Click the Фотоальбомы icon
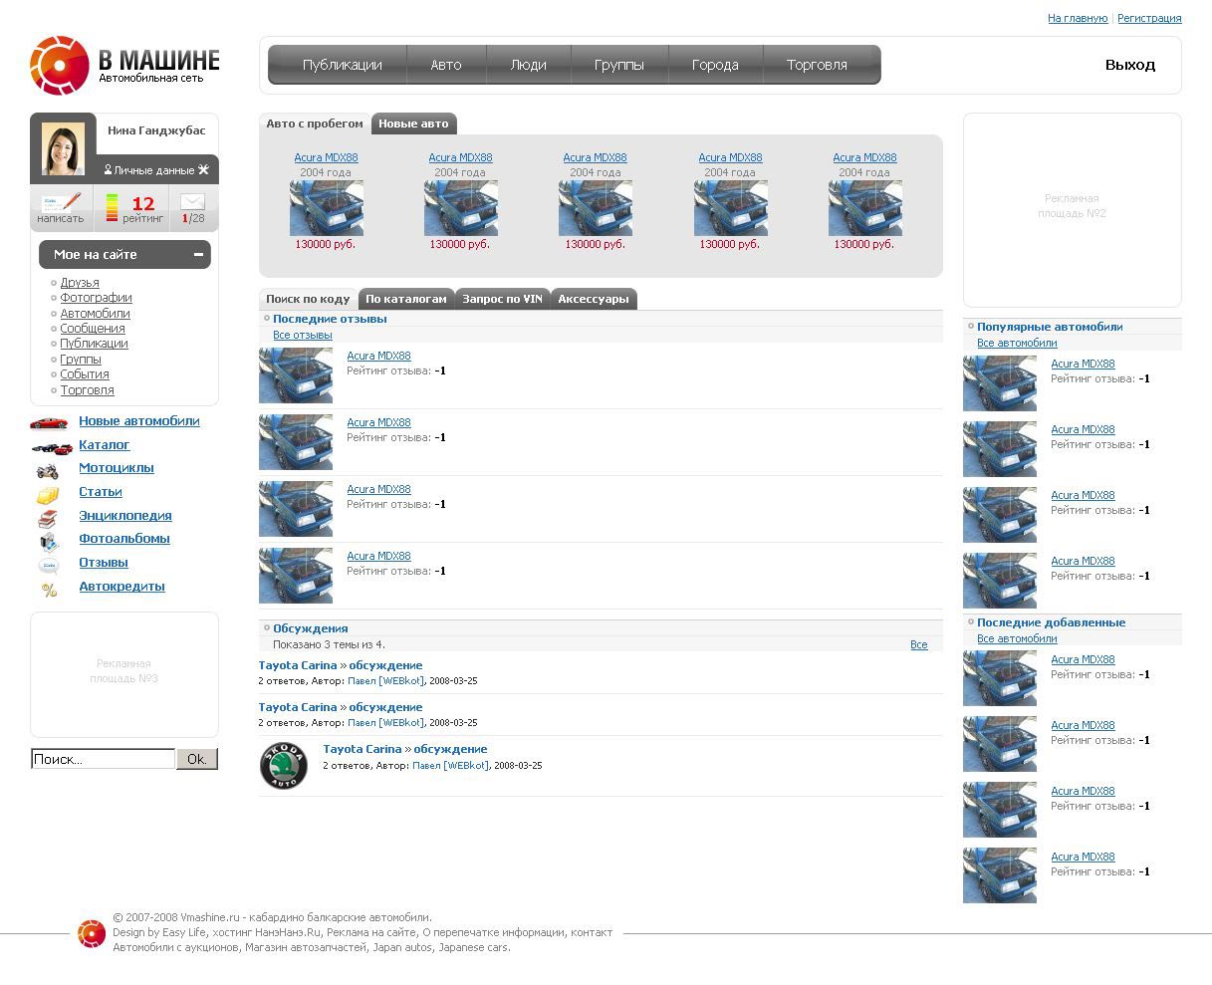Screen dimensions: 1212x985 (49, 542)
